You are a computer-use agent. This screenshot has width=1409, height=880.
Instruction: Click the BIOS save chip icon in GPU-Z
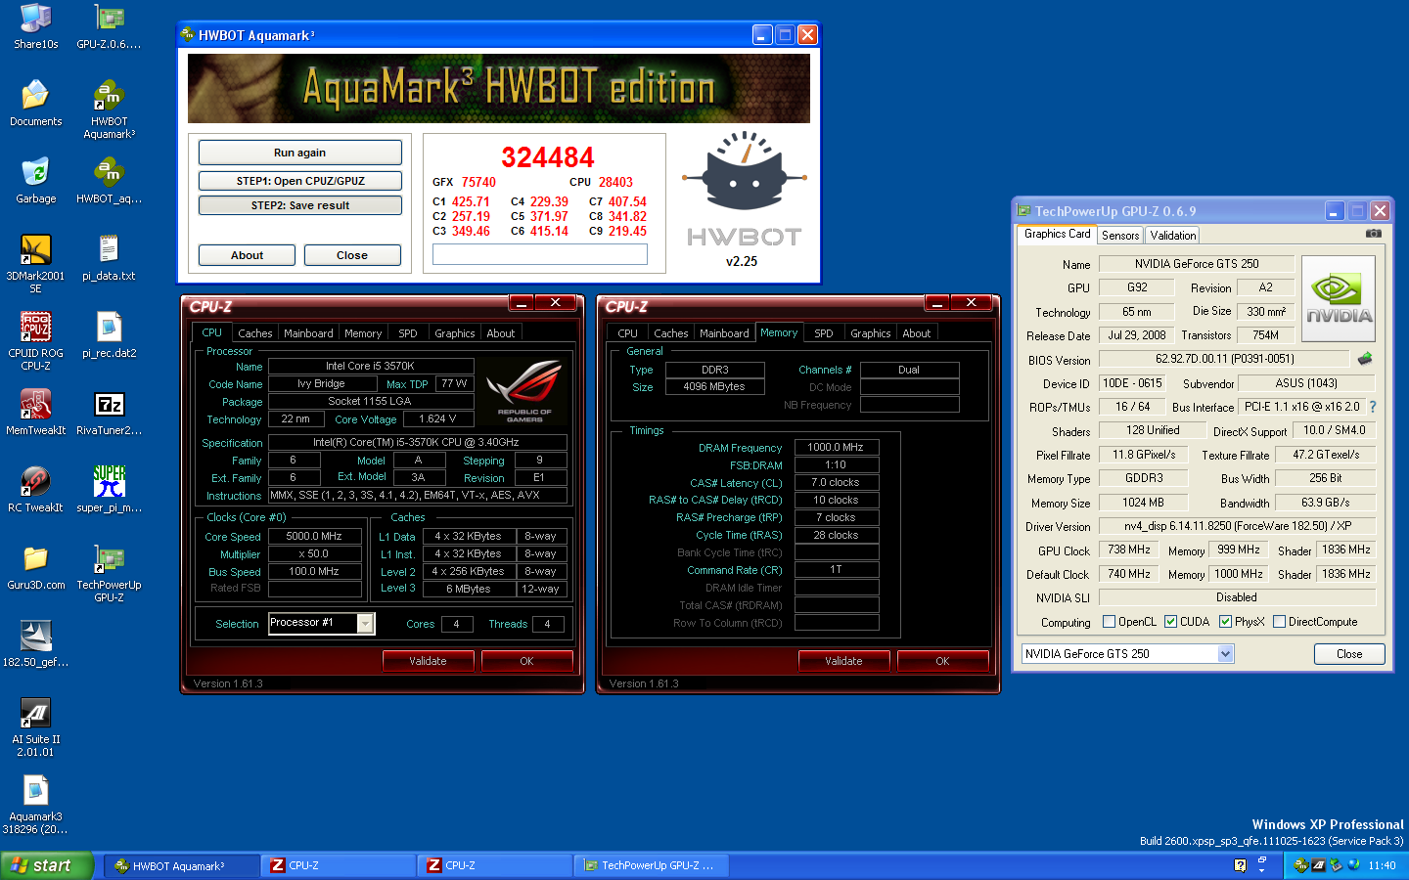pos(1365,359)
